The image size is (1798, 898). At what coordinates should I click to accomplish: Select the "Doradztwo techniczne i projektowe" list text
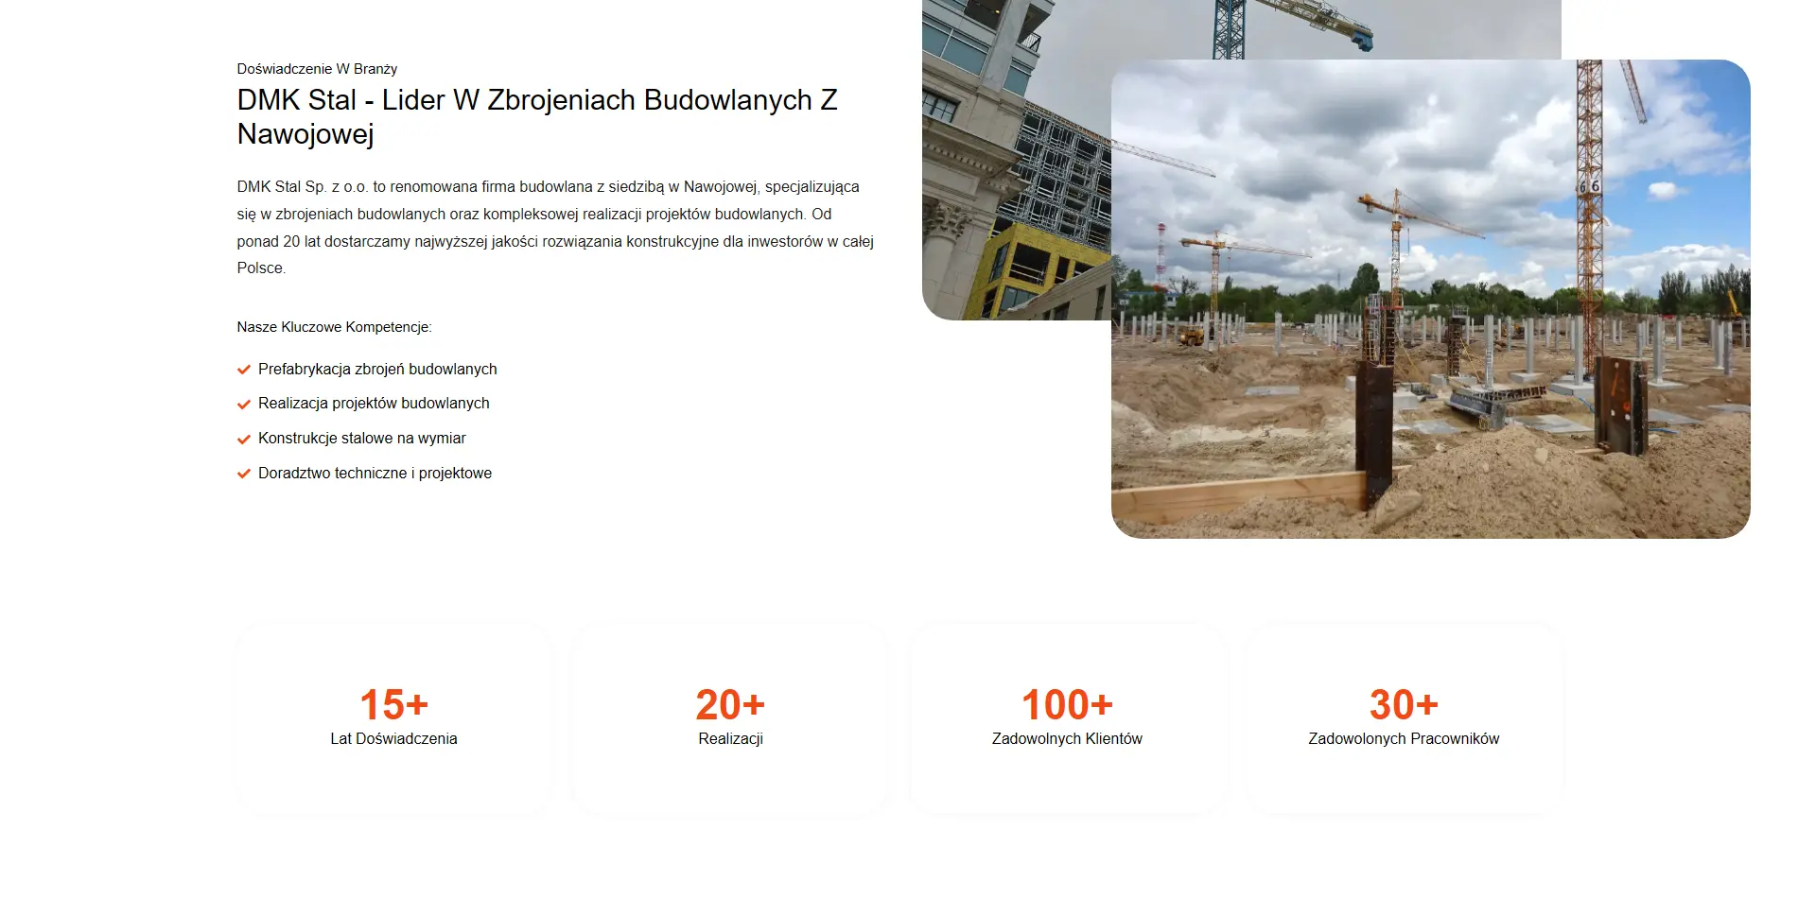pos(375,473)
